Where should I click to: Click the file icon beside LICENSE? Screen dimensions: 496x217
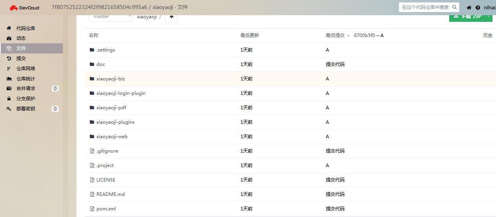pos(92,180)
